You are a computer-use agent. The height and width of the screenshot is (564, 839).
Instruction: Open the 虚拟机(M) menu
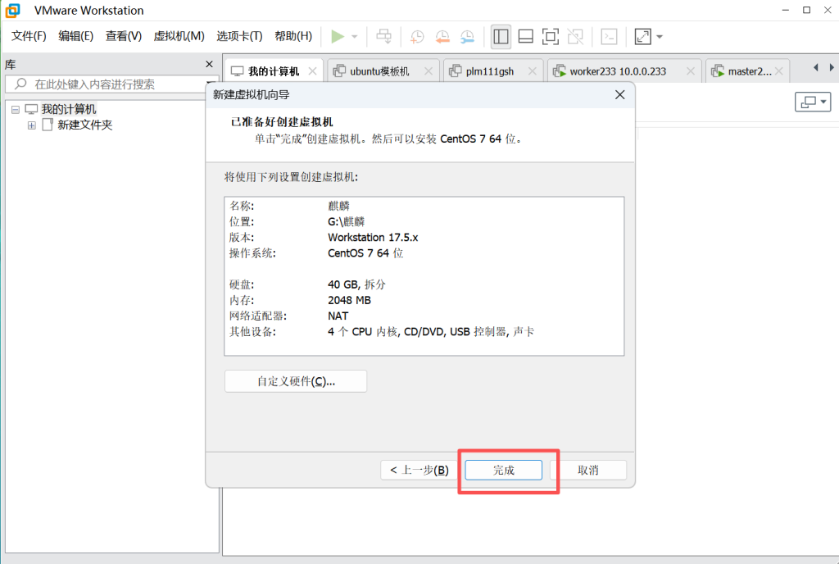point(179,36)
